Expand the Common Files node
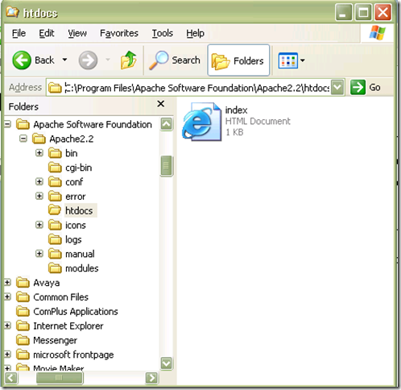This screenshot has width=401, height=390. click(7, 297)
